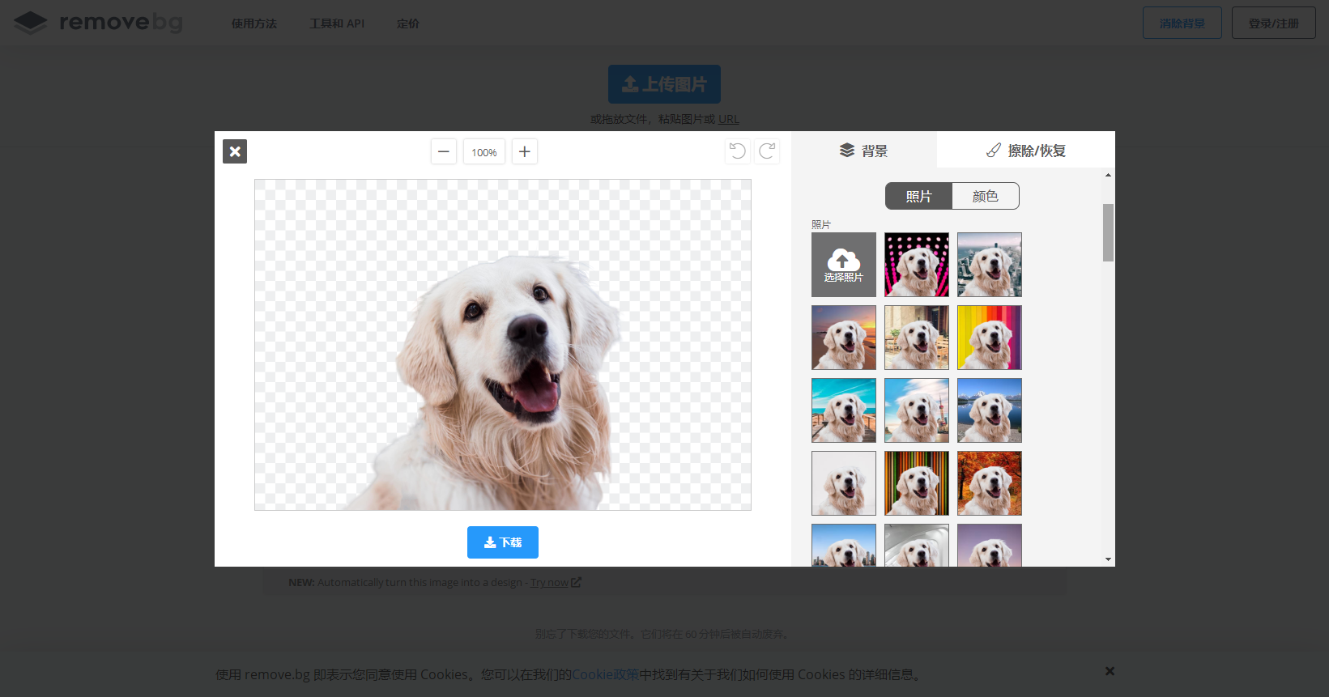The height and width of the screenshot is (697, 1329).
Task: Open the URL link under upload
Action: coord(729,119)
